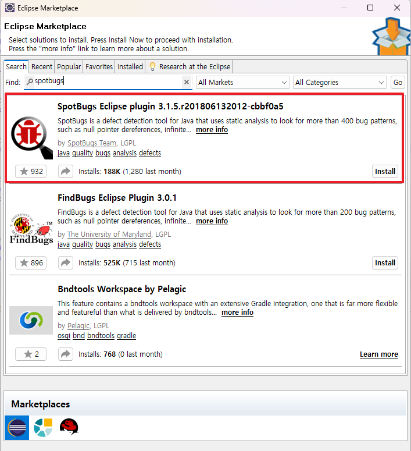Click the osgi tag under Bndtools

(x=64, y=336)
